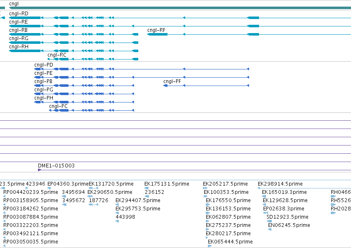Click EST label EK165019.3prime
Viewport: 351px width, 248px height.
coord(284,192)
